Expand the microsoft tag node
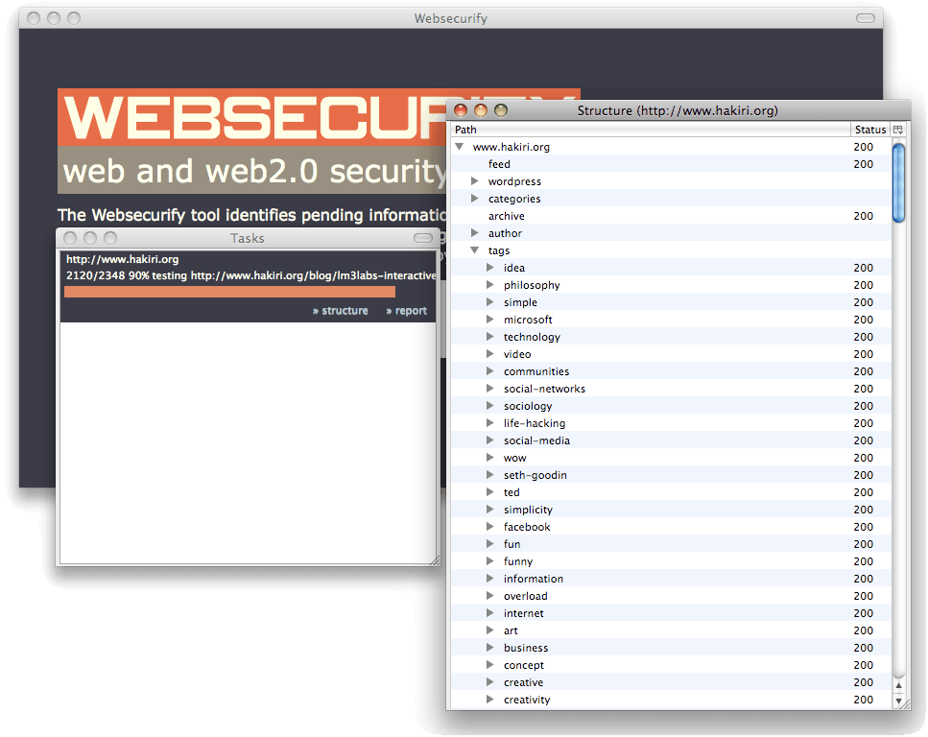The width and height of the screenshot is (928, 737). [x=490, y=319]
